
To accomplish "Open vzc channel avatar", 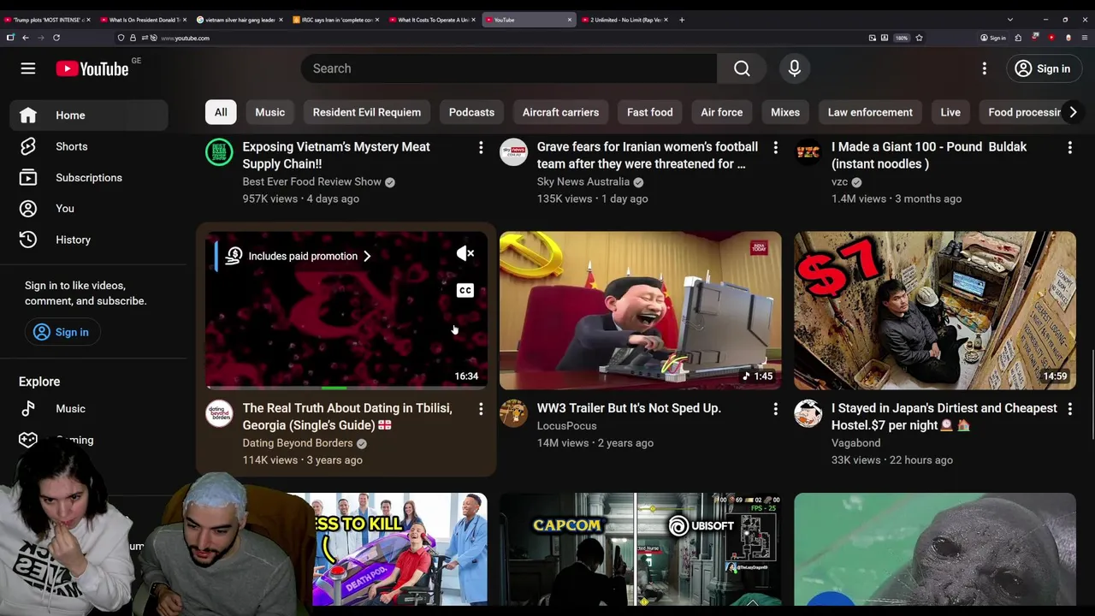I will click(808, 152).
